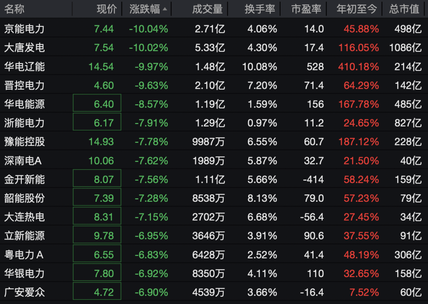
Task: Click the 涨跌幅 column header
Action: pos(145,9)
